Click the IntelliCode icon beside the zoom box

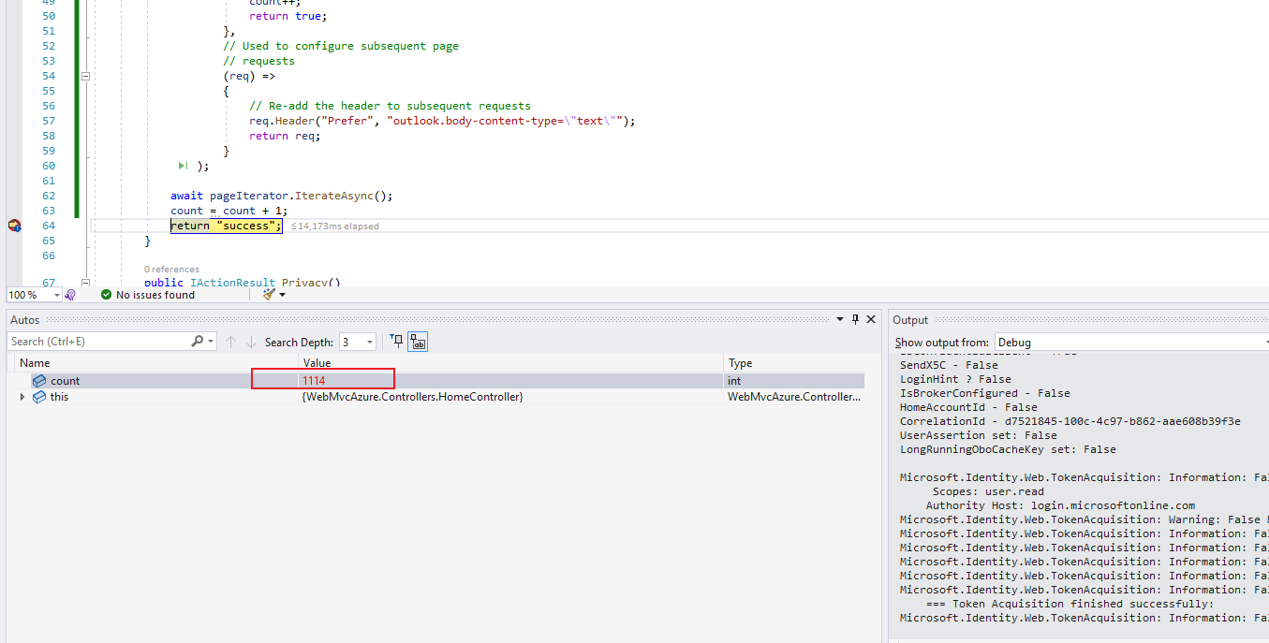[x=70, y=295]
